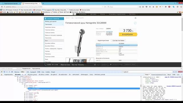The image size is (183, 103).
Task: Open the Стиль panel dropdown
Action: pyautogui.click(x=147, y=74)
